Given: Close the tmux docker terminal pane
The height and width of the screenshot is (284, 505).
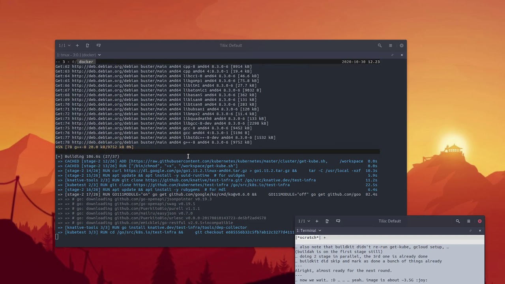Looking at the screenshot, I should tap(402, 55).
